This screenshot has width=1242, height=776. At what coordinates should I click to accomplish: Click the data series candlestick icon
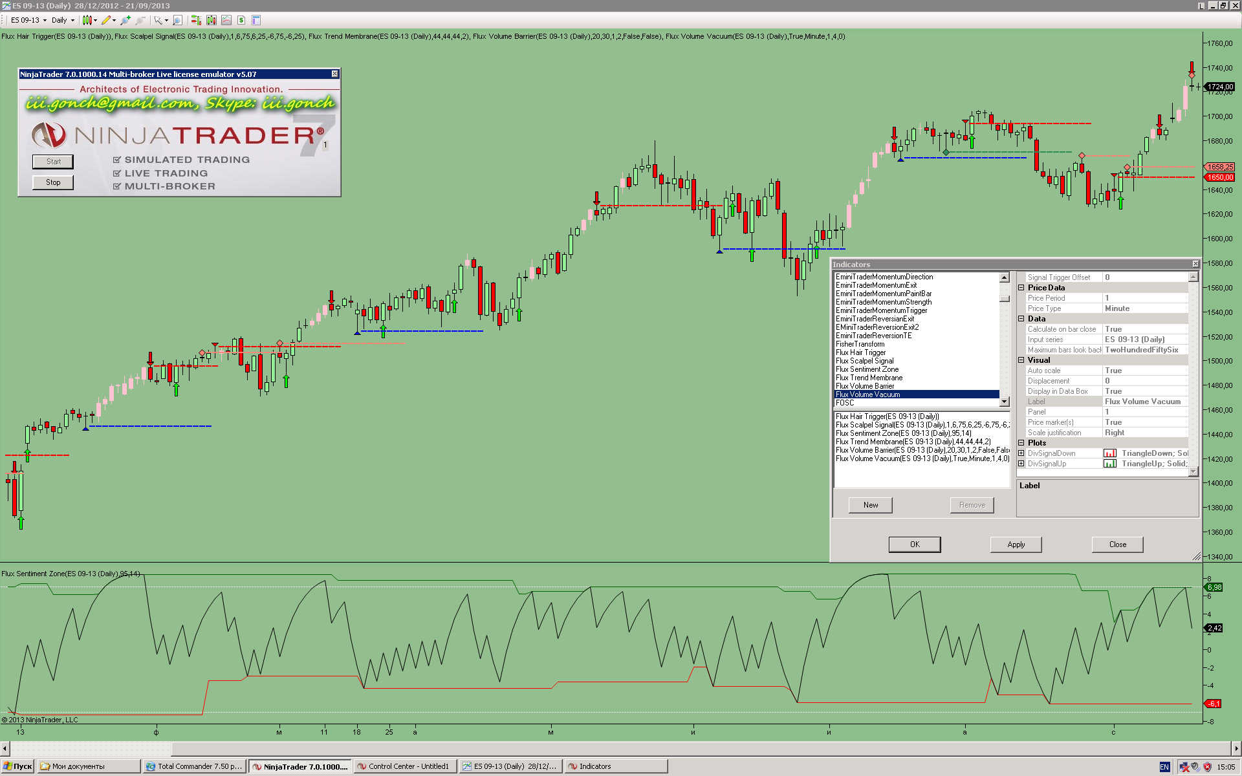coord(212,20)
